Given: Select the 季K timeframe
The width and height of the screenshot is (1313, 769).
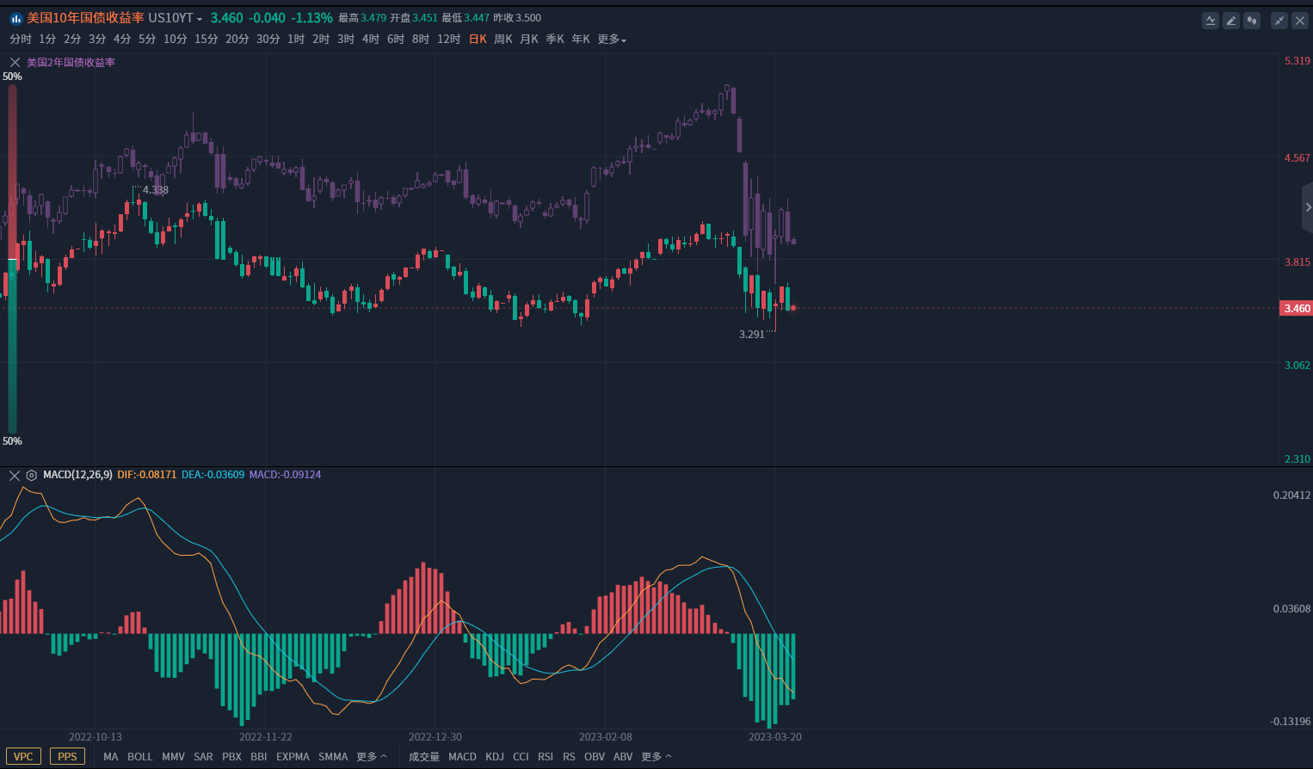Looking at the screenshot, I should (555, 40).
